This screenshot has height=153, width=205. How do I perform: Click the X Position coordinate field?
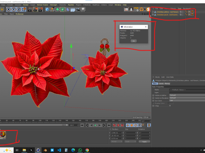[x=117, y=133]
